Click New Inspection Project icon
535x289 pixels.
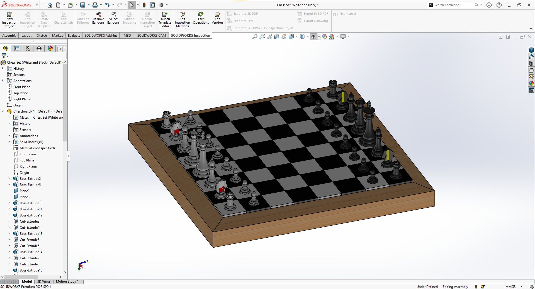click(9, 19)
